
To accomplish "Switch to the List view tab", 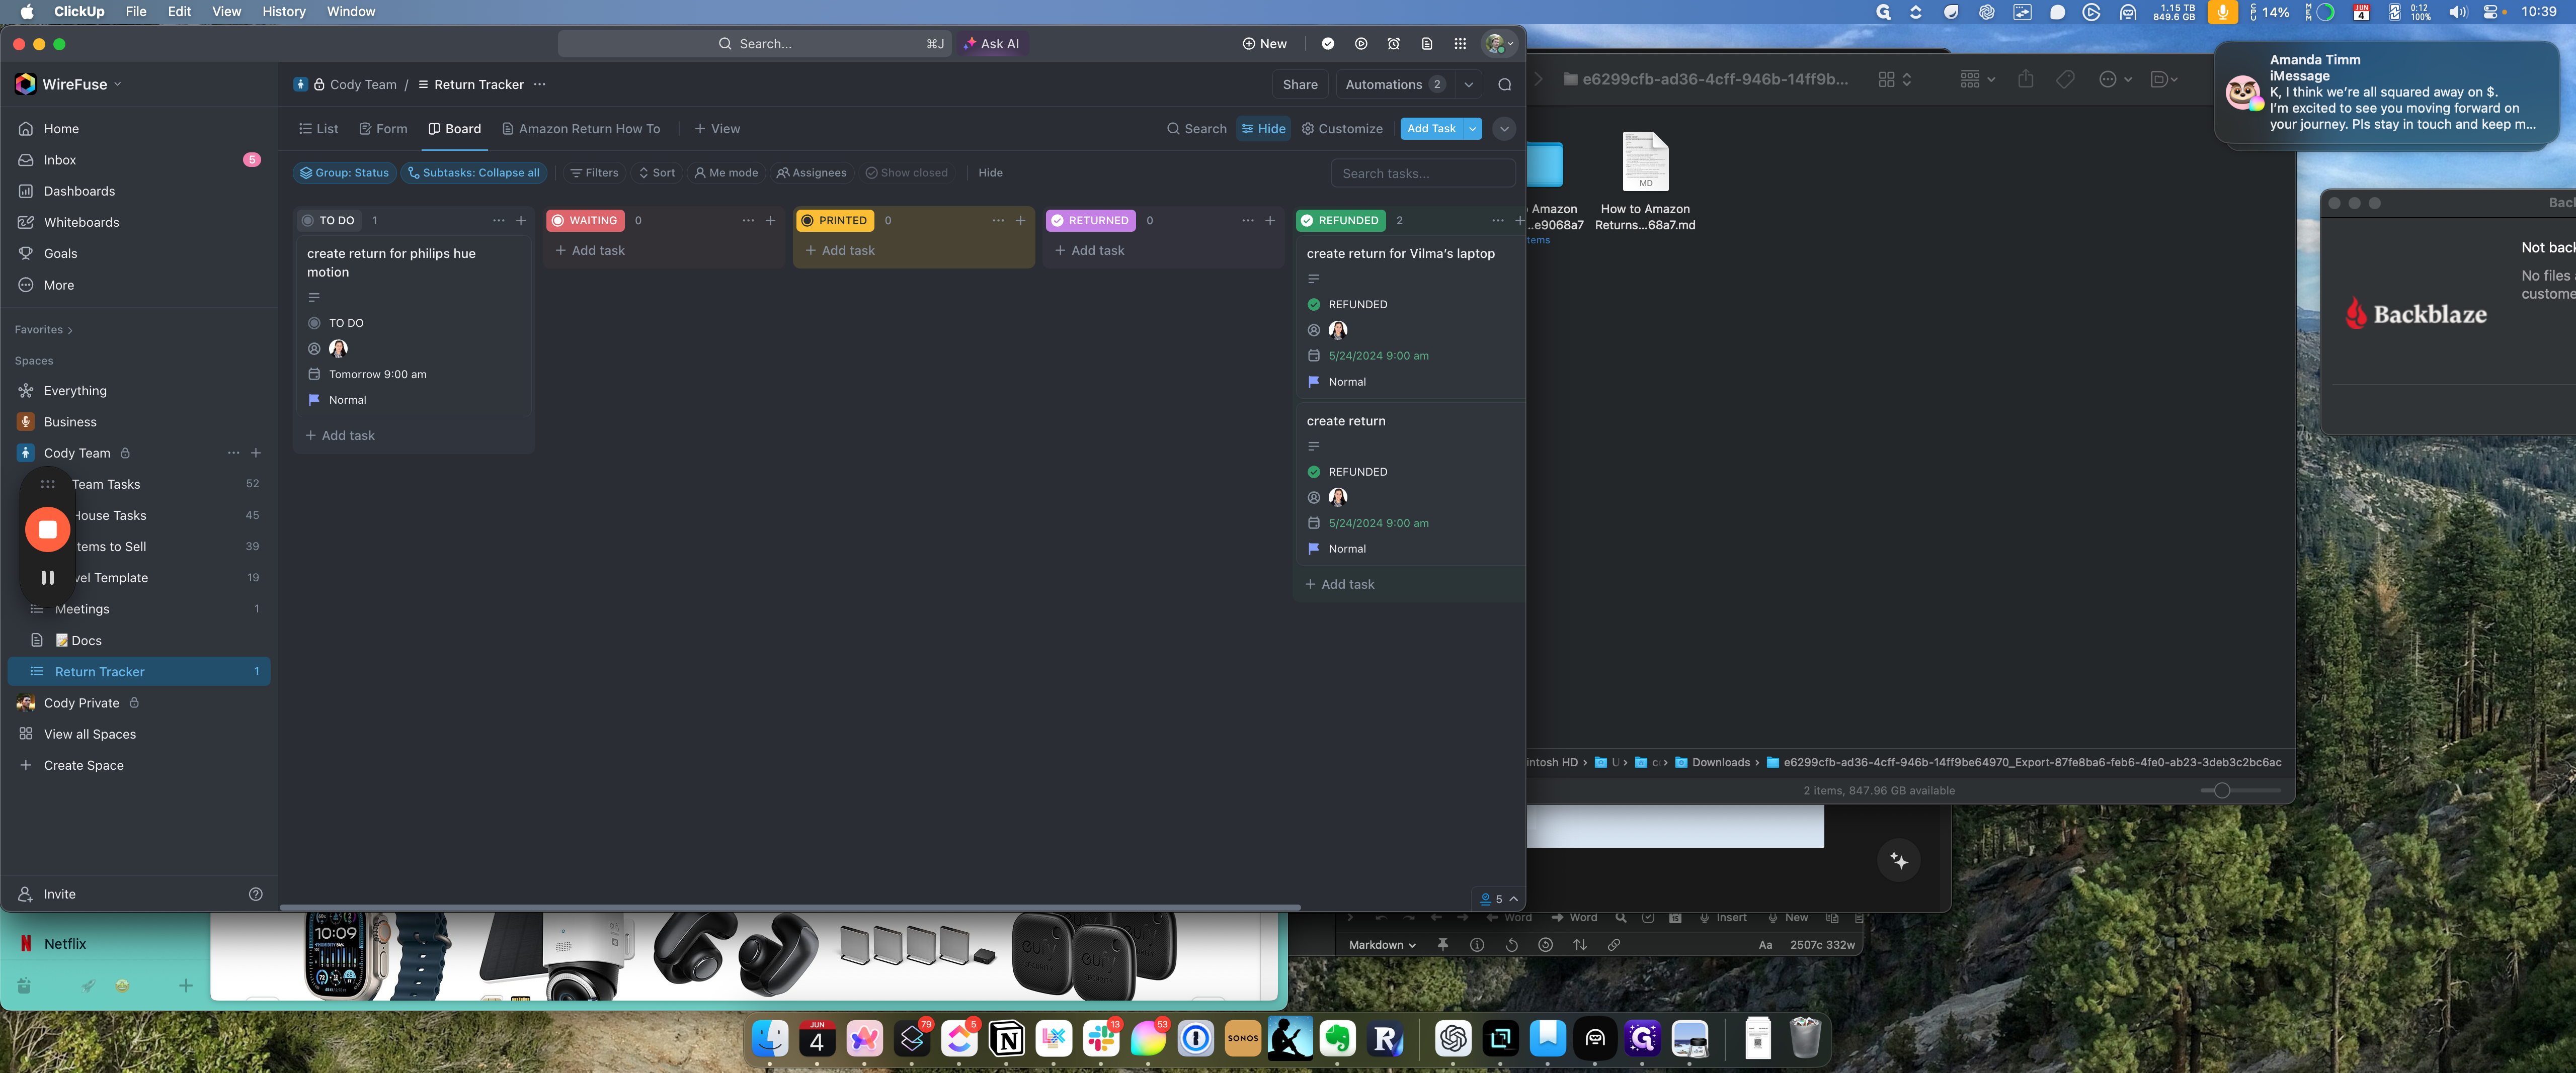I will point(318,129).
